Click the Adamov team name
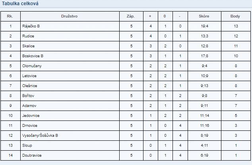Screen dimensions: 252x165 (29, 106)
